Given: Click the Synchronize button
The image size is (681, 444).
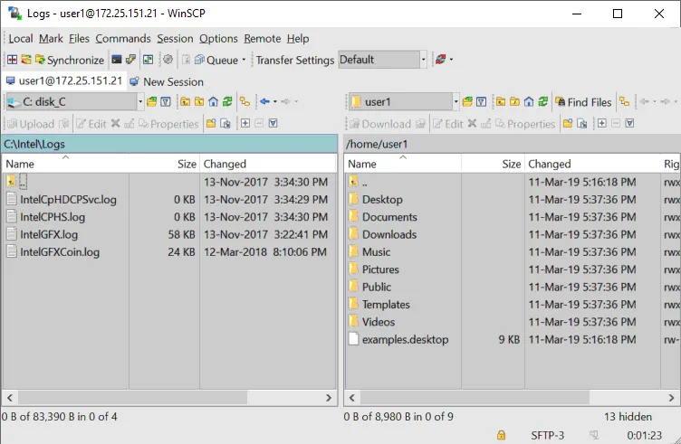Looking at the screenshot, I should [x=69, y=60].
